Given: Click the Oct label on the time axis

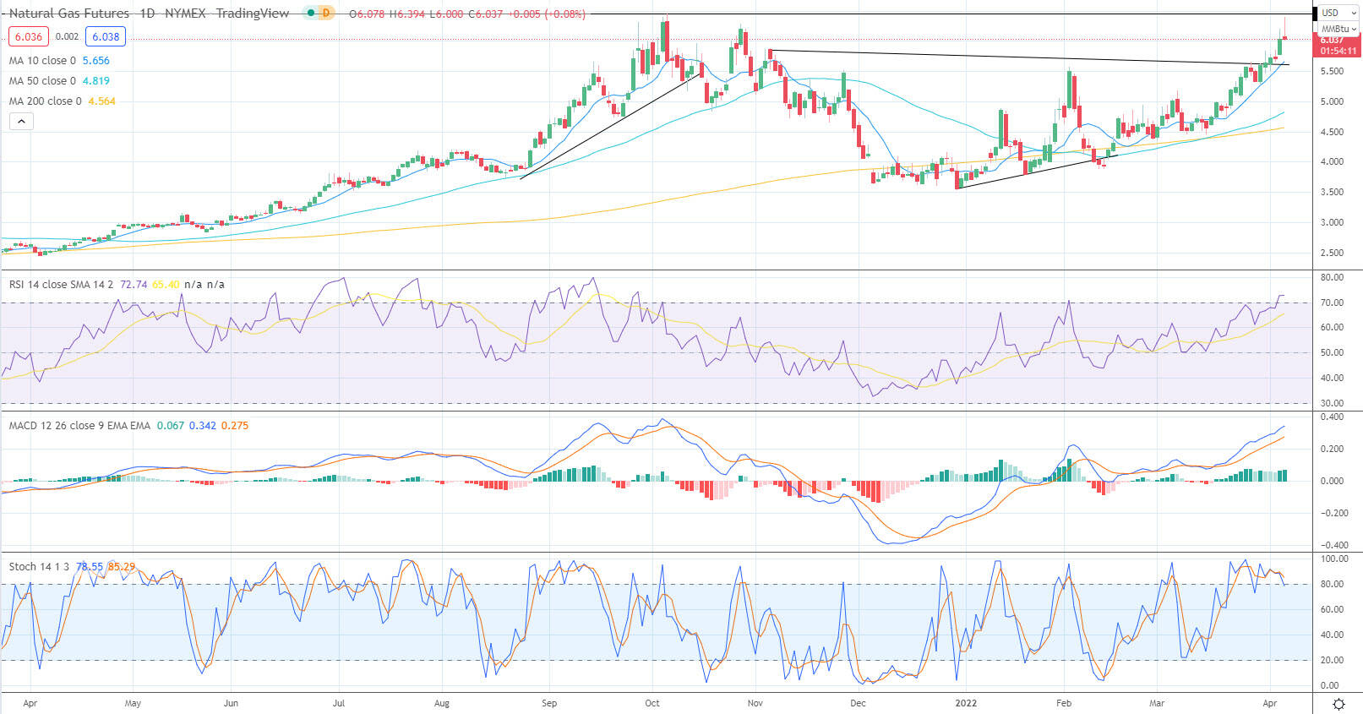Looking at the screenshot, I should click(652, 703).
